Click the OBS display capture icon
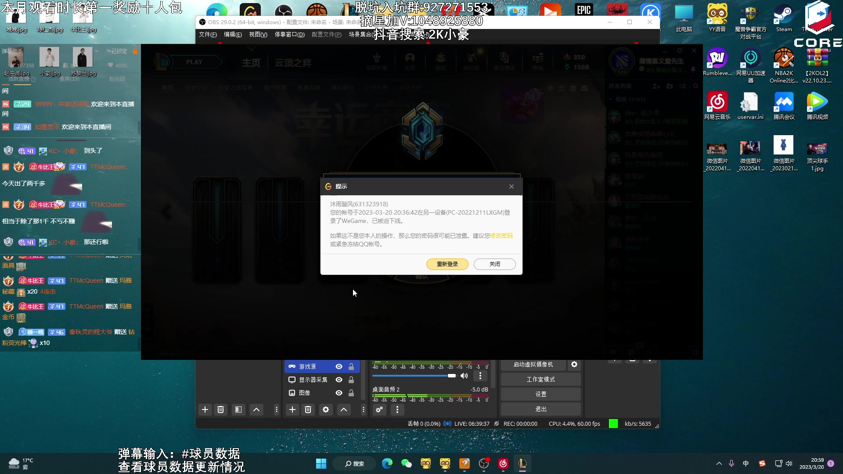This screenshot has width=843, height=474. click(x=292, y=380)
